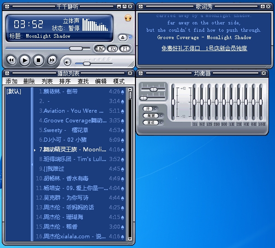275x248 pixels.
Task: Toggle the LRC lyrics window button
Action: (100, 49)
